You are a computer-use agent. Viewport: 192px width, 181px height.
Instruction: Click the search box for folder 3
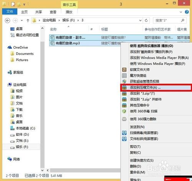coord(170,20)
